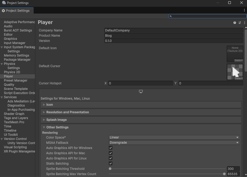Click the Project Settings window options menu
Screen dimensions: 247x177
[244, 10]
